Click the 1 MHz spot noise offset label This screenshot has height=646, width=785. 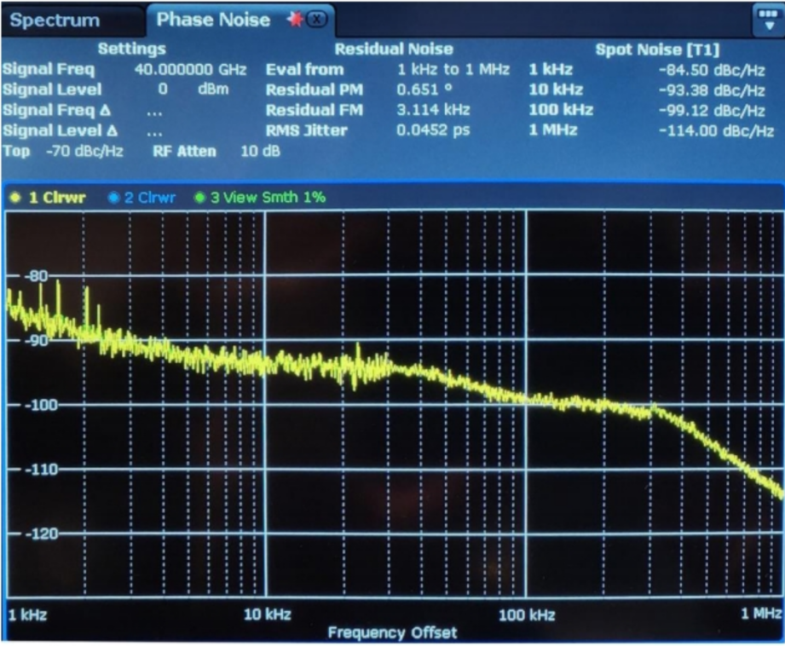553,130
